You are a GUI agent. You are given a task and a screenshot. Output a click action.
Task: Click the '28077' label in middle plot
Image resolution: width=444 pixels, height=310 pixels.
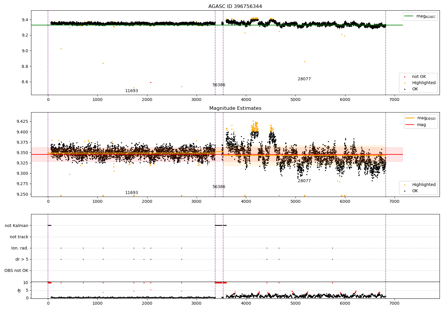click(x=304, y=181)
